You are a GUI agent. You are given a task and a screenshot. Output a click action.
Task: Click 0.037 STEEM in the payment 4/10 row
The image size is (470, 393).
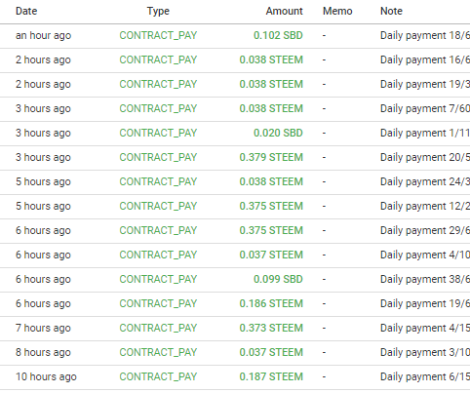(x=271, y=255)
